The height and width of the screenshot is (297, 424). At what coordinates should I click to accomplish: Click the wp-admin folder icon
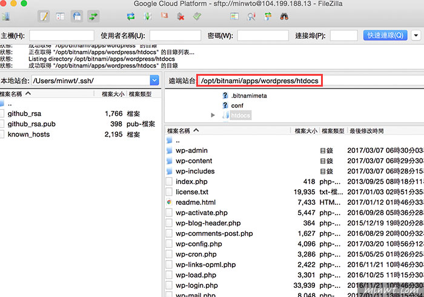(169, 150)
